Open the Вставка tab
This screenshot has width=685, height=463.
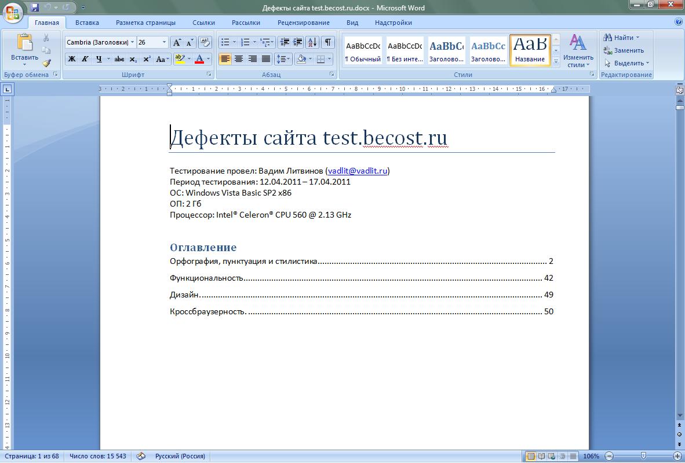coord(87,23)
